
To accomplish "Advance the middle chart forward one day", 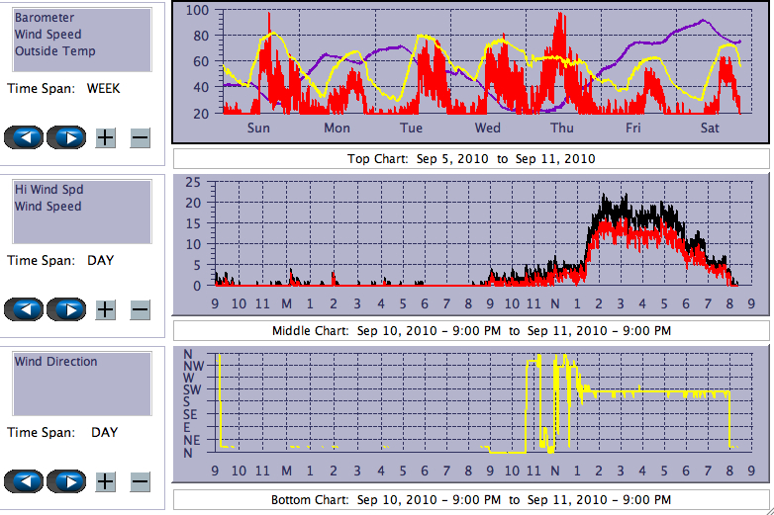I will tap(67, 309).
